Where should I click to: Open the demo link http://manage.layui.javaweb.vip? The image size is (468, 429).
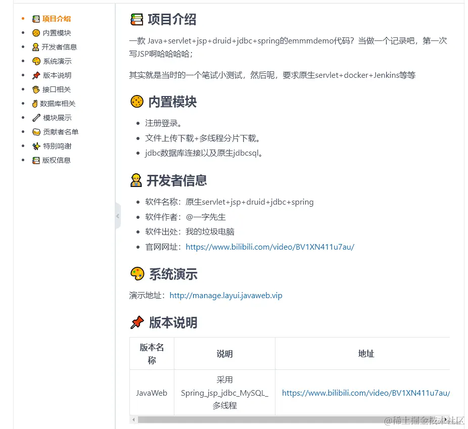tap(225, 295)
